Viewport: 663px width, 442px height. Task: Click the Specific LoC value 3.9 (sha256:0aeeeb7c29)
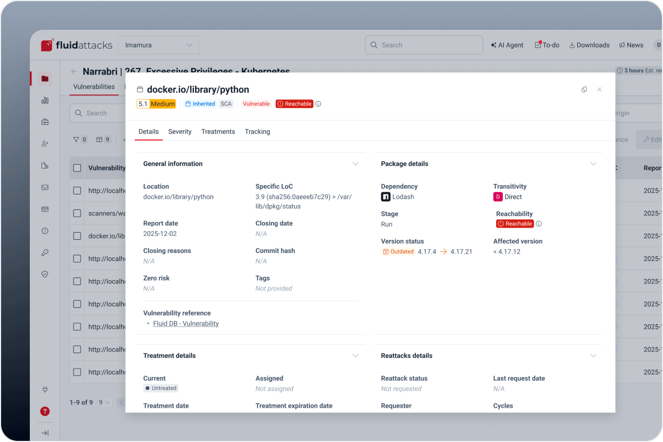point(303,201)
